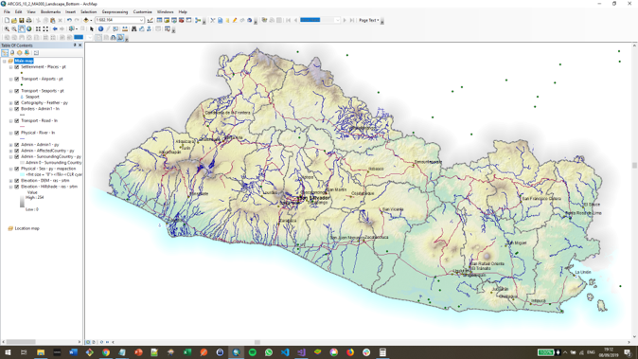Screen dimensions: 638x359
Task: List layers by drawing order
Action: tap(5, 53)
